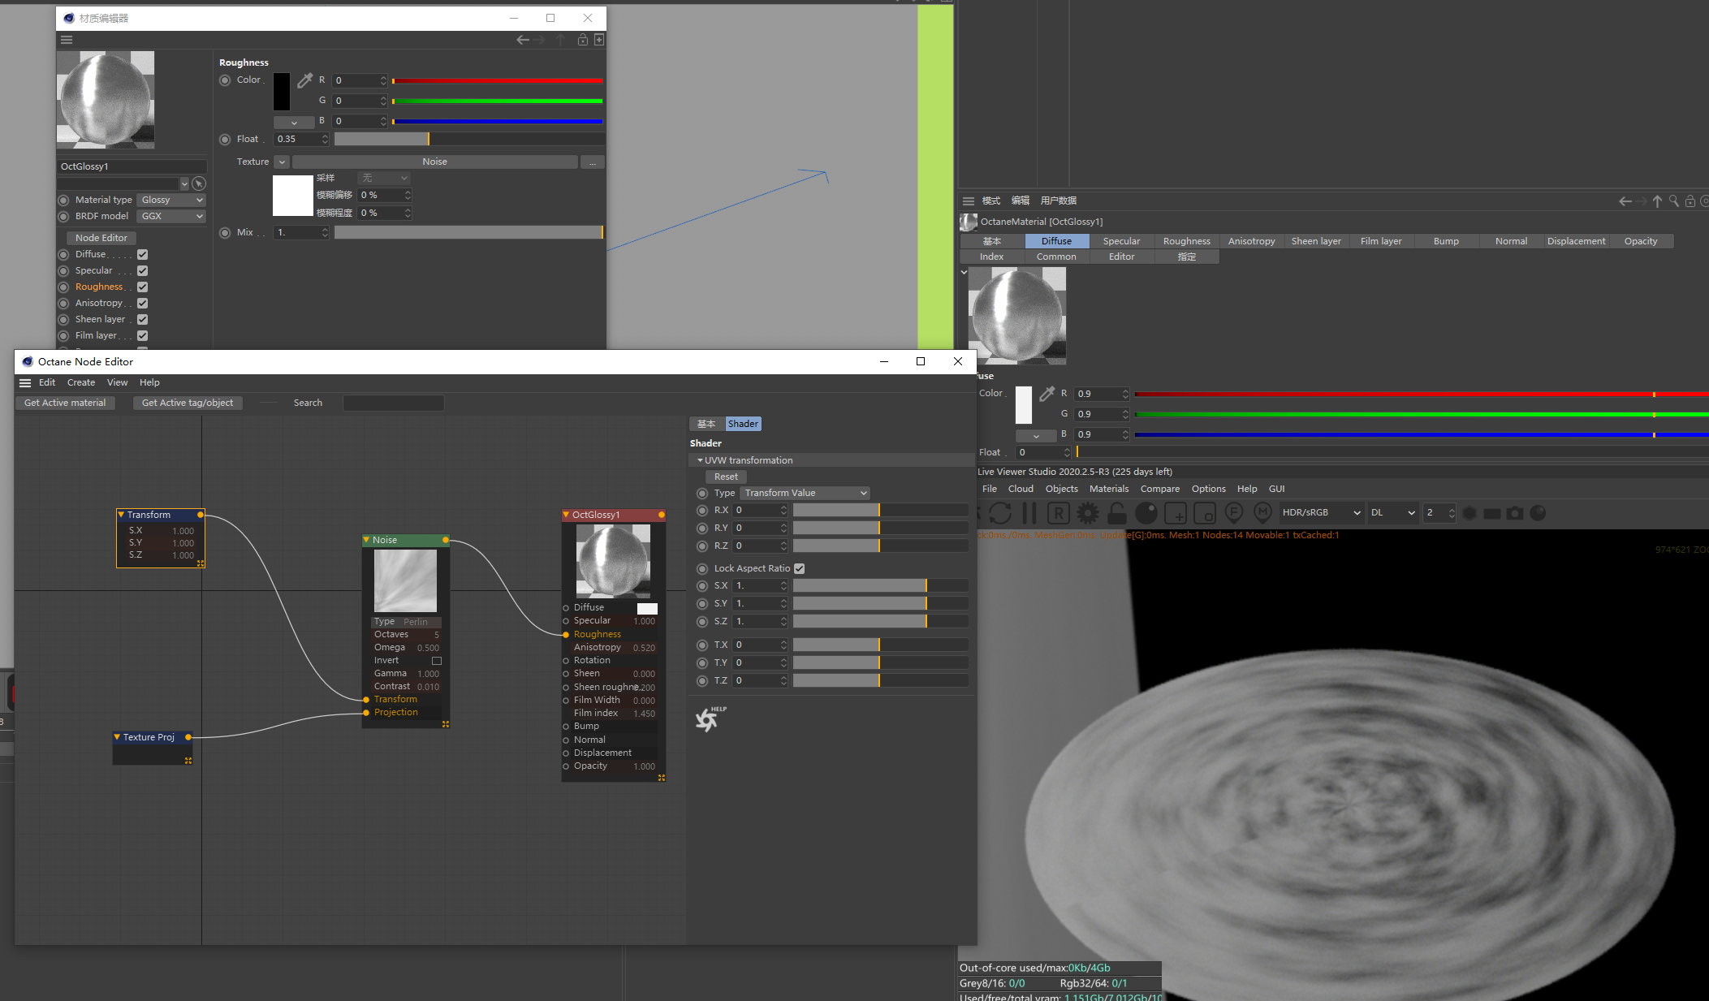This screenshot has height=1001, width=1709.
Task: Enable region render with the R icon
Action: [x=1059, y=513]
